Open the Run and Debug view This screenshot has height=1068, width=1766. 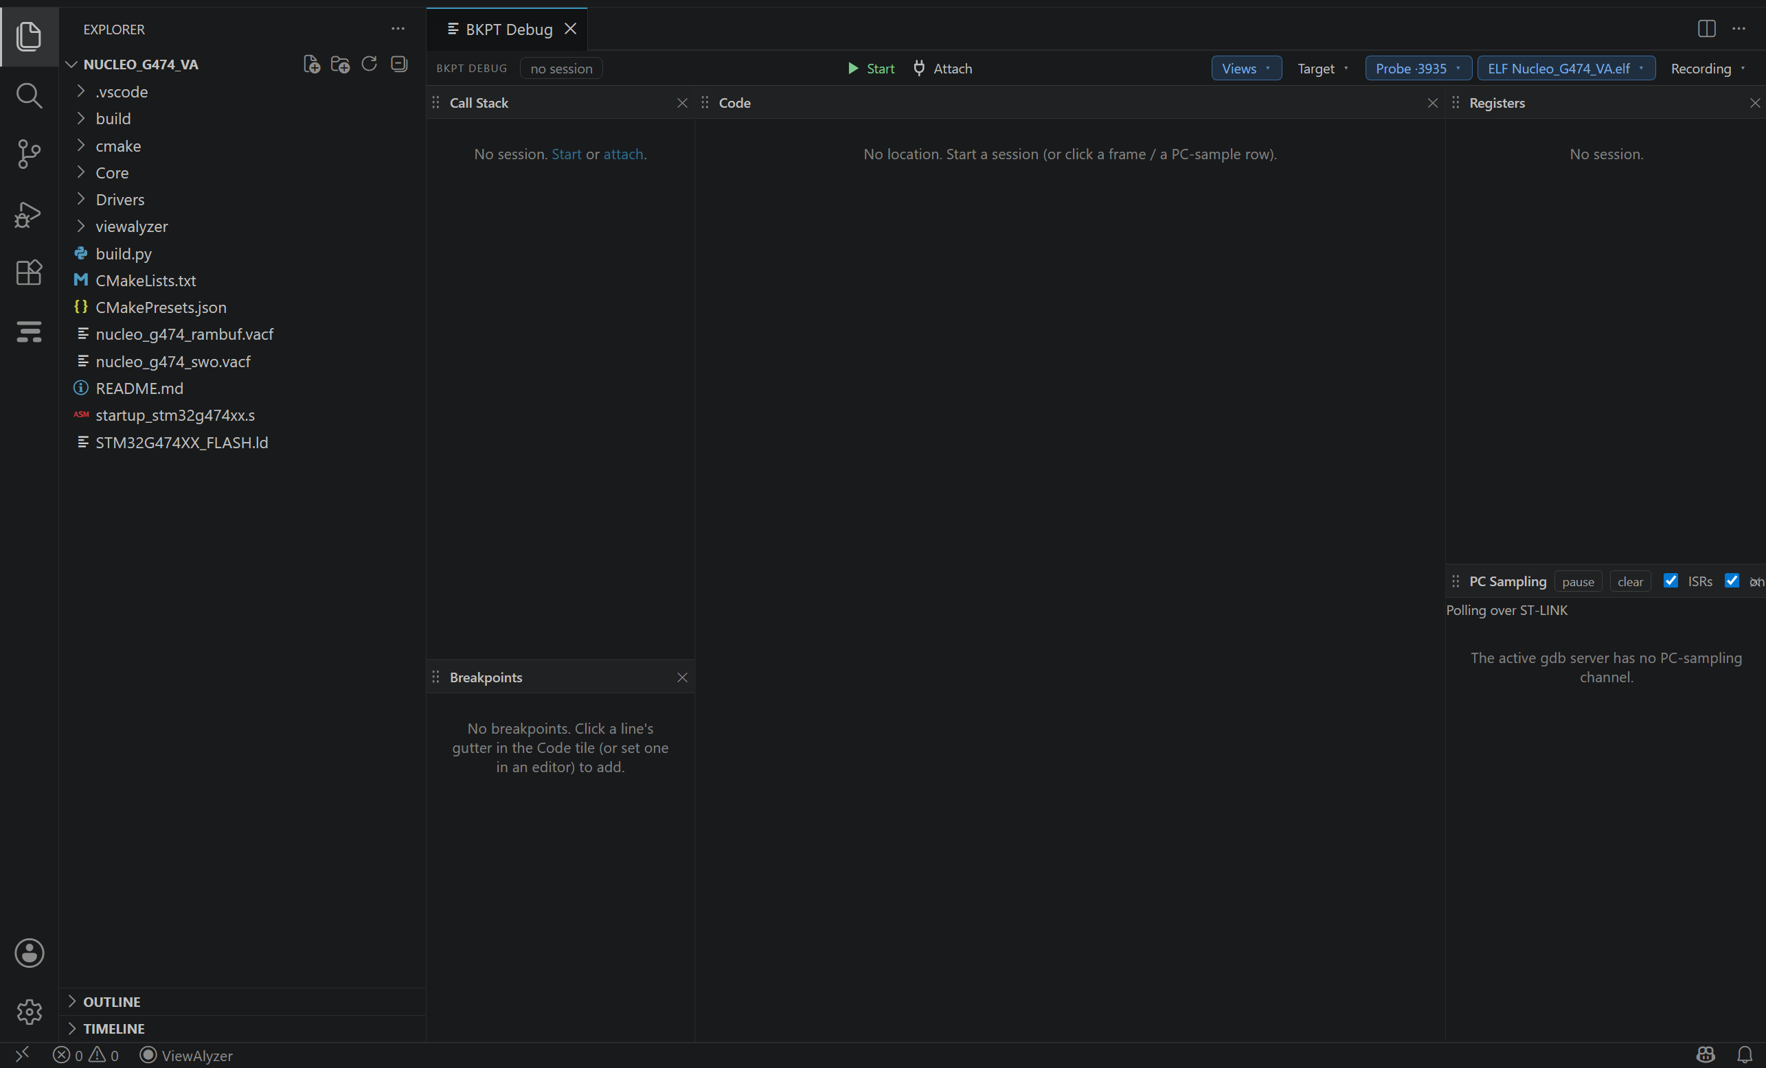click(x=29, y=214)
